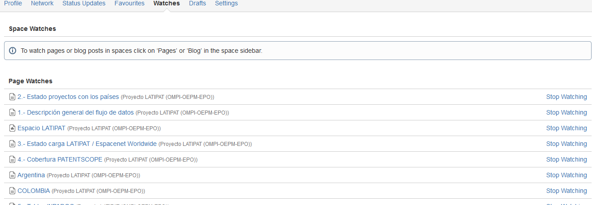The width and height of the screenshot is (592, 205).
Task: Open 3.- Estado carga LATIPAT / Espacenet Worldwide
Action: coord(87,144)
